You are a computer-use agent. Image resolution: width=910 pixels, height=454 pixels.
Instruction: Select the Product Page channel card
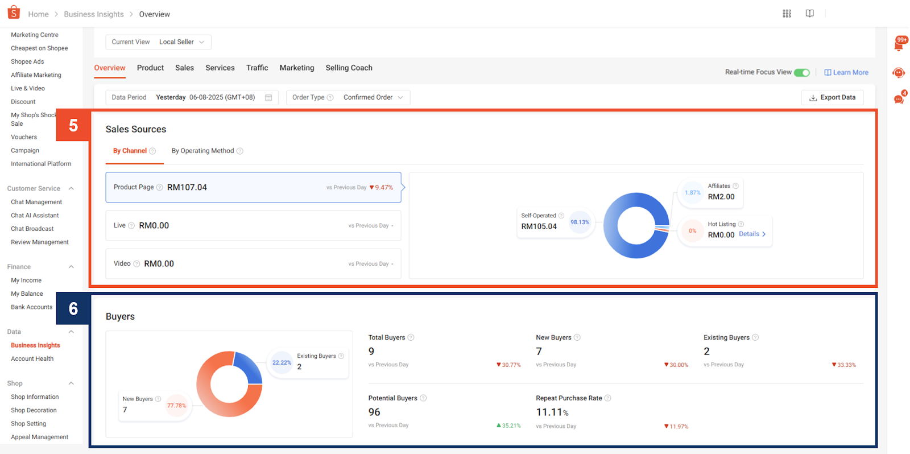click(253, 187)
